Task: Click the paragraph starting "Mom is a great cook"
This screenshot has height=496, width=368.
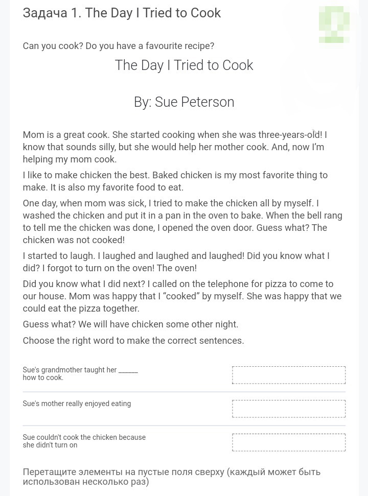Action: pyautogui.click(x=174, y=147)
